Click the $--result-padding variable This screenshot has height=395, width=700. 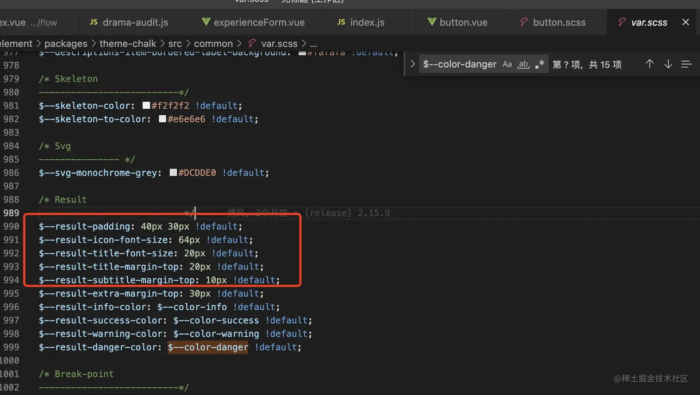(84, 226)
